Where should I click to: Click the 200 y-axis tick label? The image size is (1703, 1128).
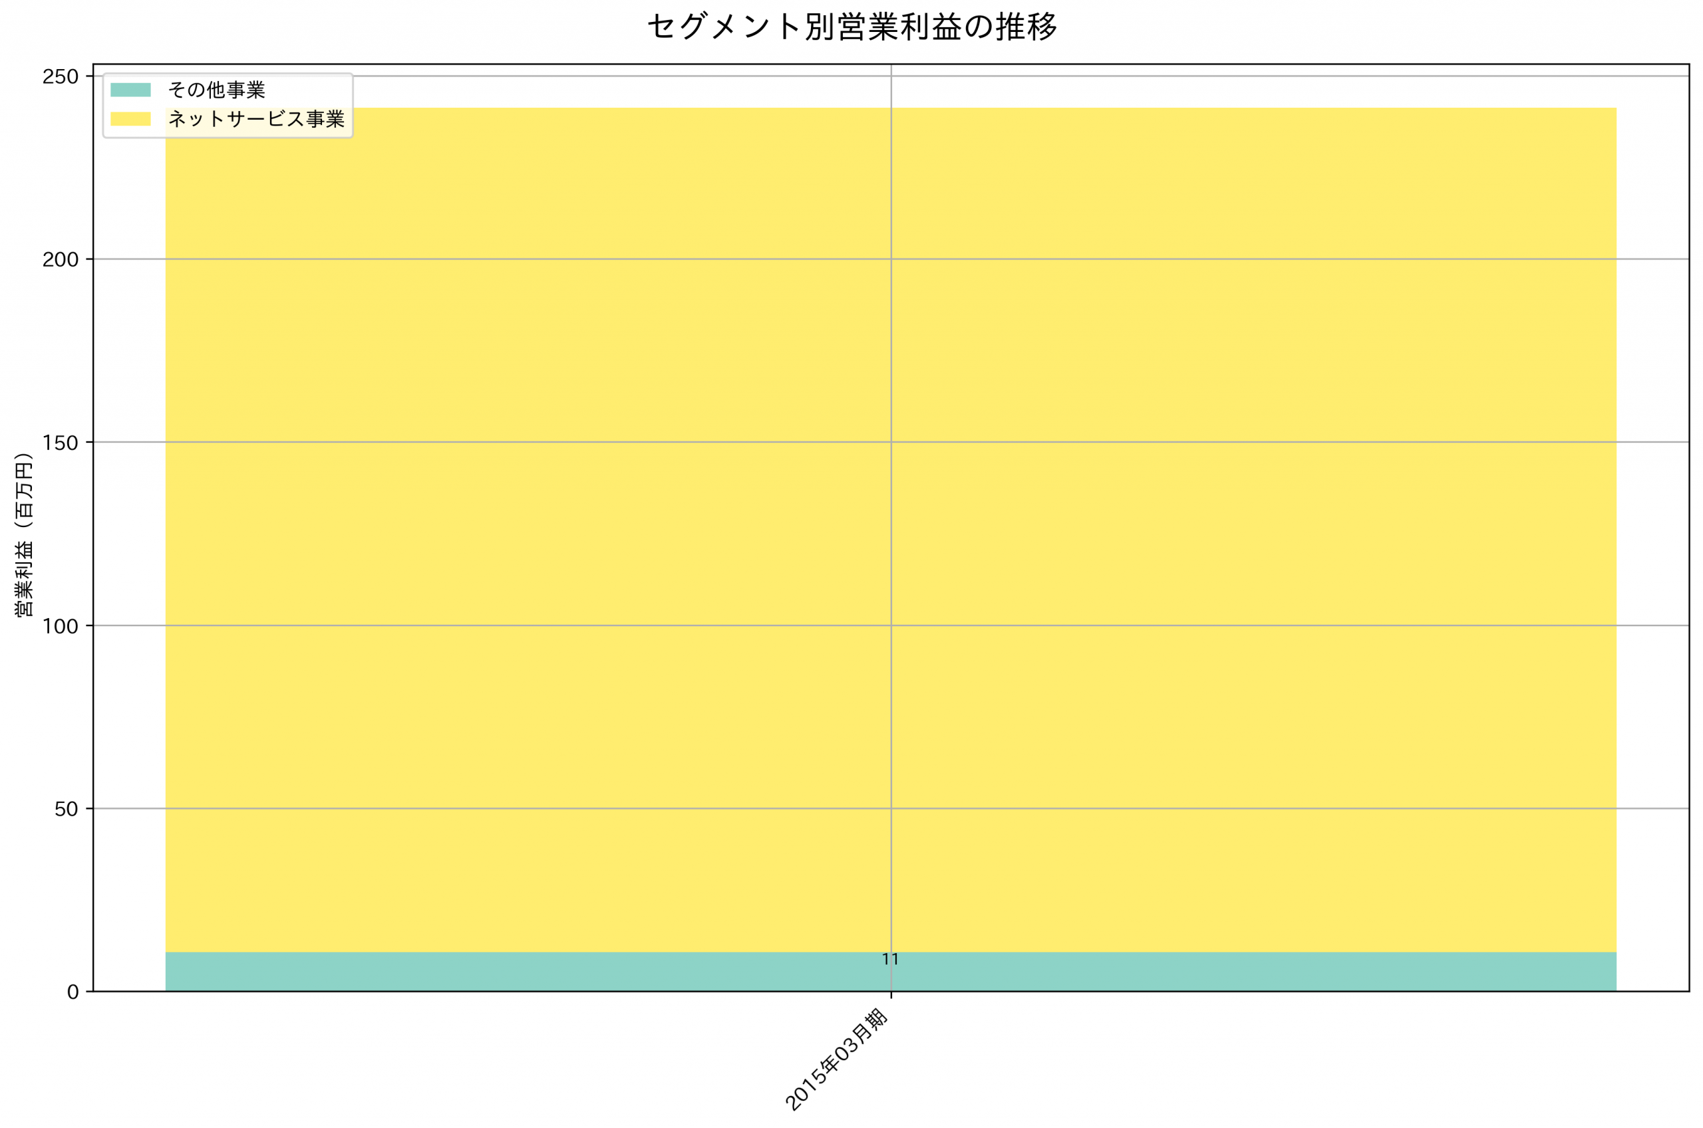click(x=61, y=259)
